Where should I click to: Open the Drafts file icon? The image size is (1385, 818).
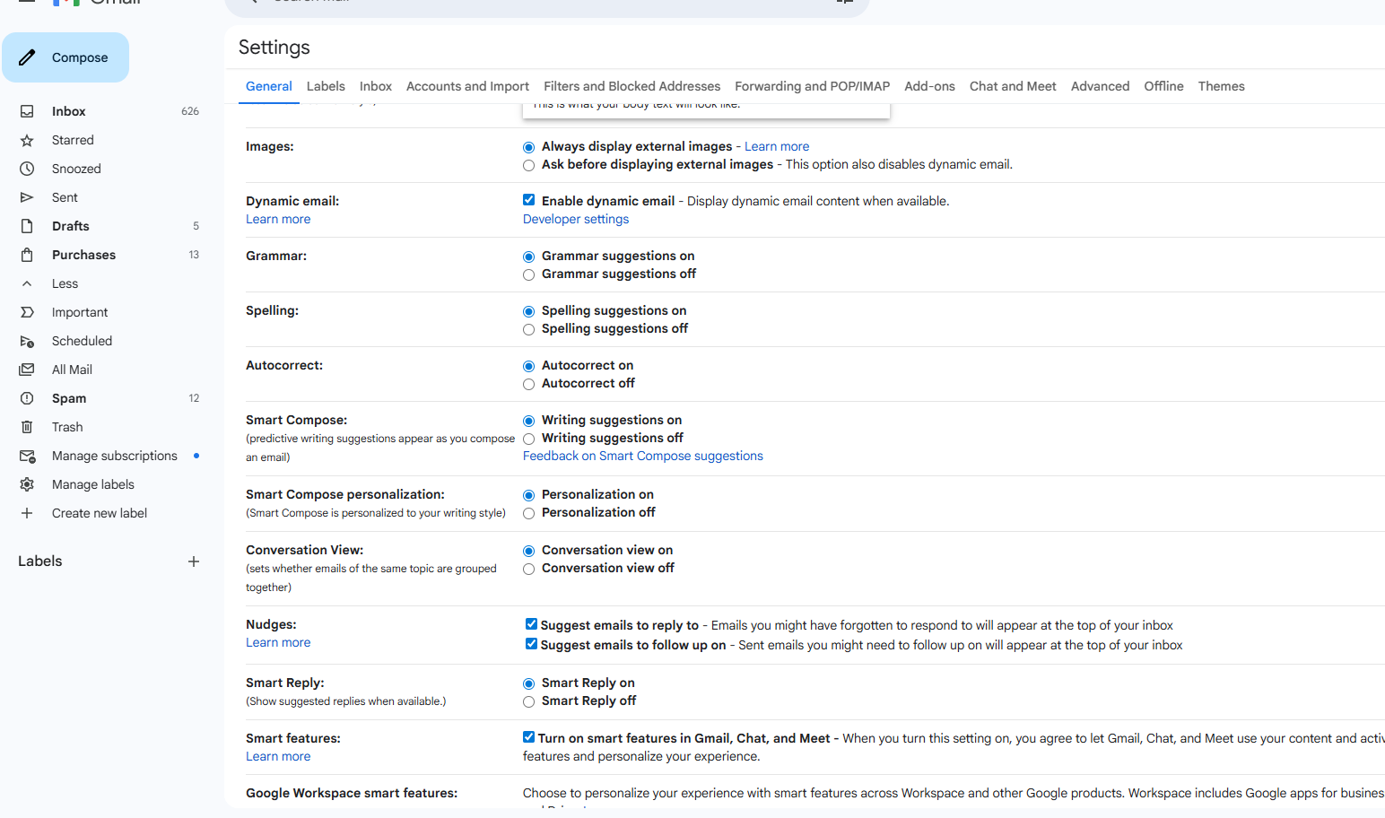[27, 226]
